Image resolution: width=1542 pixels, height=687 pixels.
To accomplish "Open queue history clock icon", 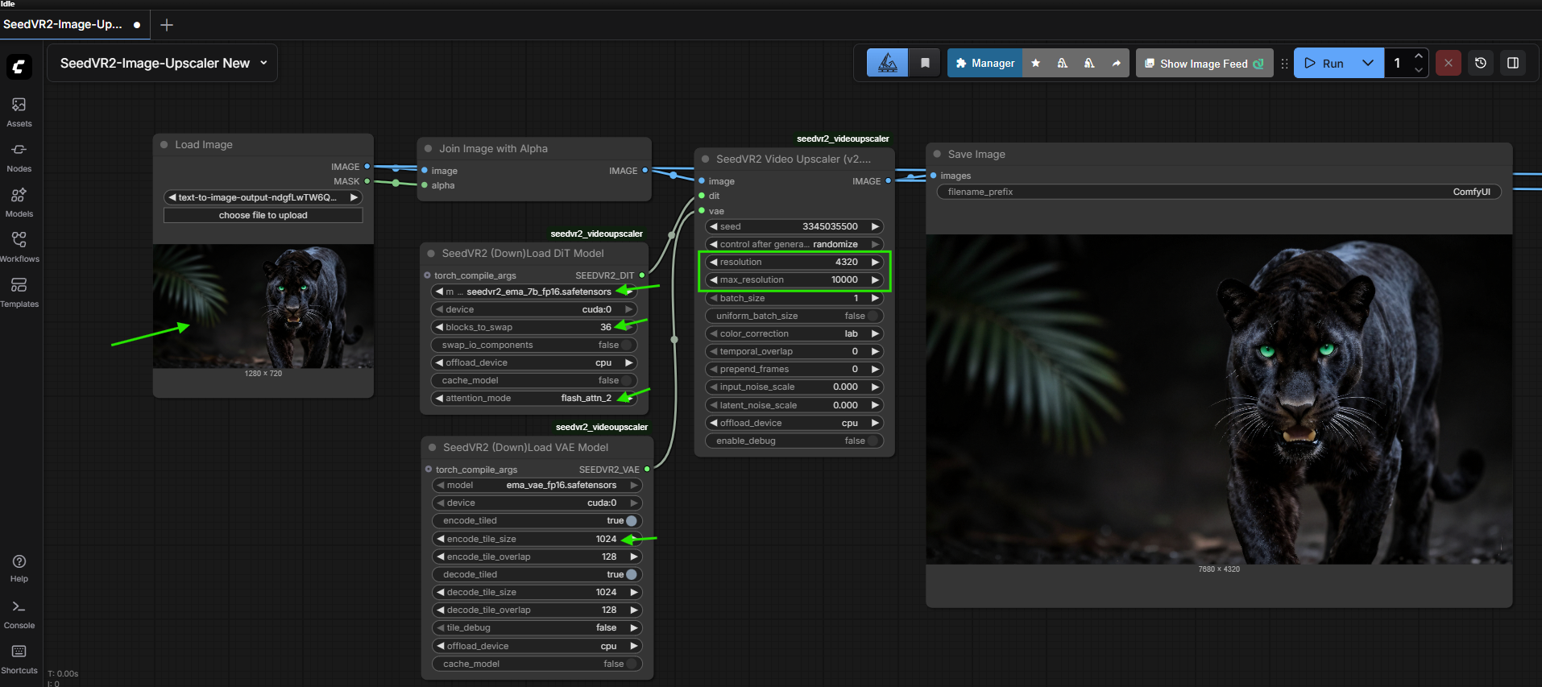I will click(1481, 63).
